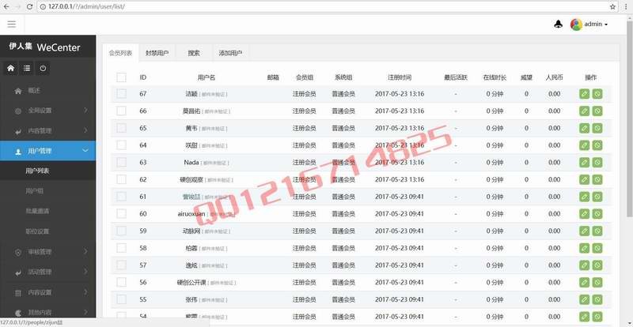Check the box for user ID 64

pyautogui.click(x=121, y=145)
